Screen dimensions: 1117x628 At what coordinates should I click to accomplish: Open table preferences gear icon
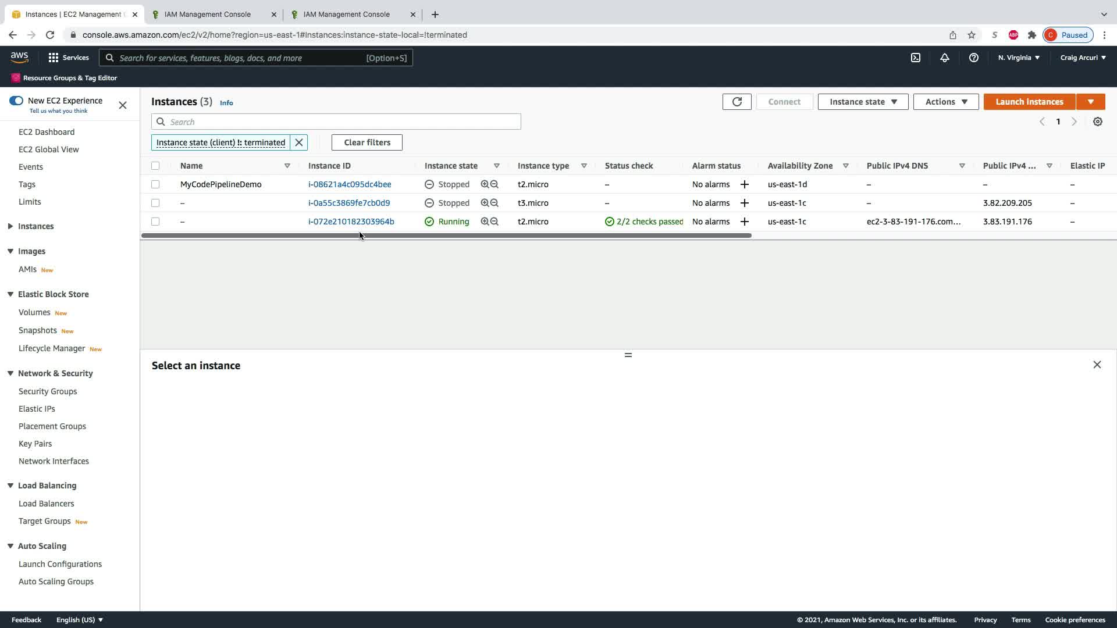tap(1097, 122)
